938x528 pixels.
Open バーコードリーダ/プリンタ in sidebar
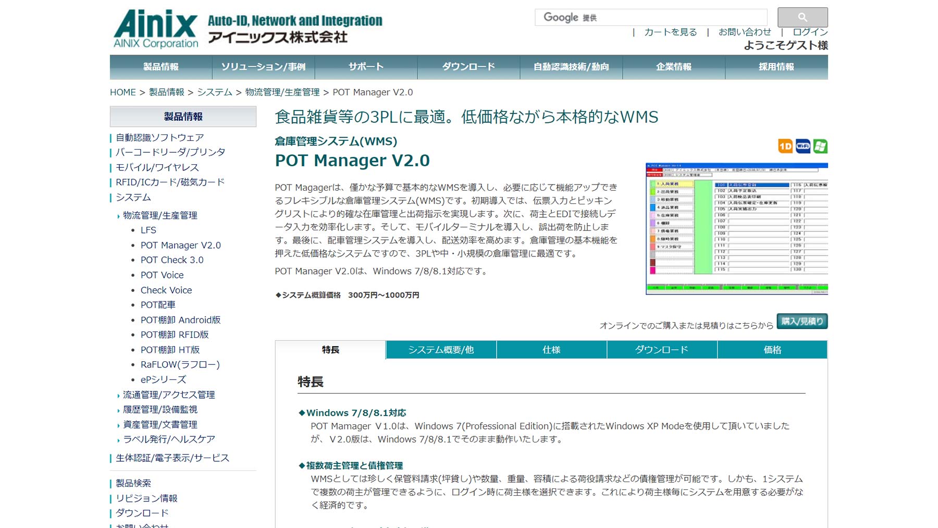[x=170, y=152]
